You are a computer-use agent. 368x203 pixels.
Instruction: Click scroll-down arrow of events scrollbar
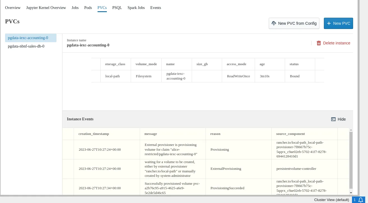click(x=351, y=193)
